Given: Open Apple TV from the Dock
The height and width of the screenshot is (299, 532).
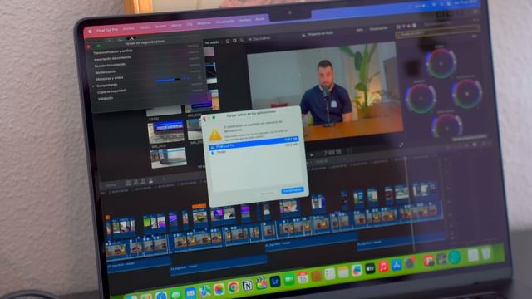Looking at the screenshot, I should coord(370,268).
